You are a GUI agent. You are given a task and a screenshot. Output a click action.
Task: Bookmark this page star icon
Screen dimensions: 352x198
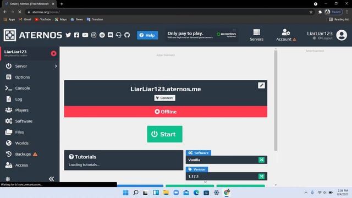(311, 12)
